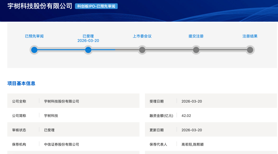278x154 pixels.
Task: Select the 融资金额 value 42.02
Action: pyautogui.click(x=186, y=116)
